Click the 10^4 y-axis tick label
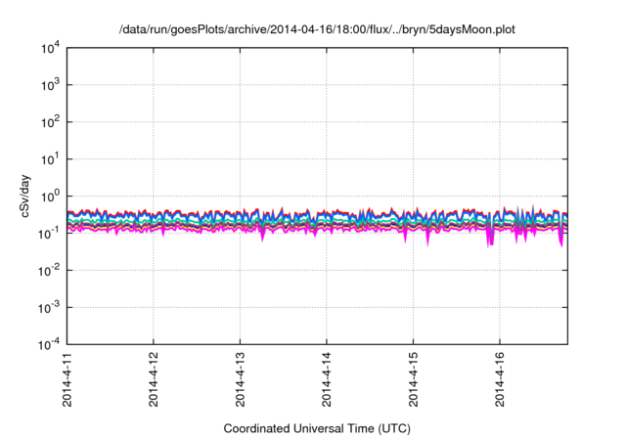Screen dimensions: 626x438 coord(51,49)
